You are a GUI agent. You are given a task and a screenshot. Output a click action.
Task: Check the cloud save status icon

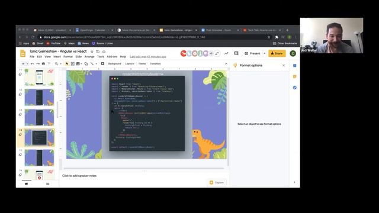(x=104, y=51)
